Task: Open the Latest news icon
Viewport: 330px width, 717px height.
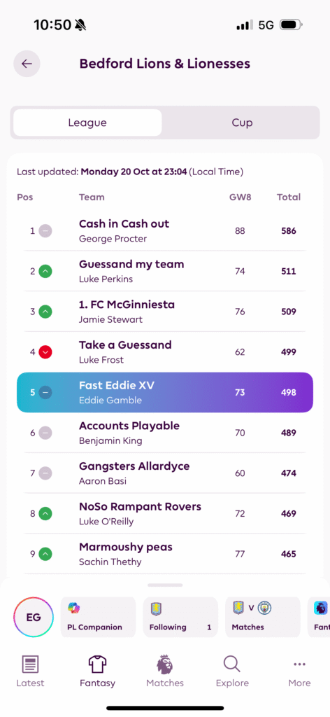Action: coord(31,664)
